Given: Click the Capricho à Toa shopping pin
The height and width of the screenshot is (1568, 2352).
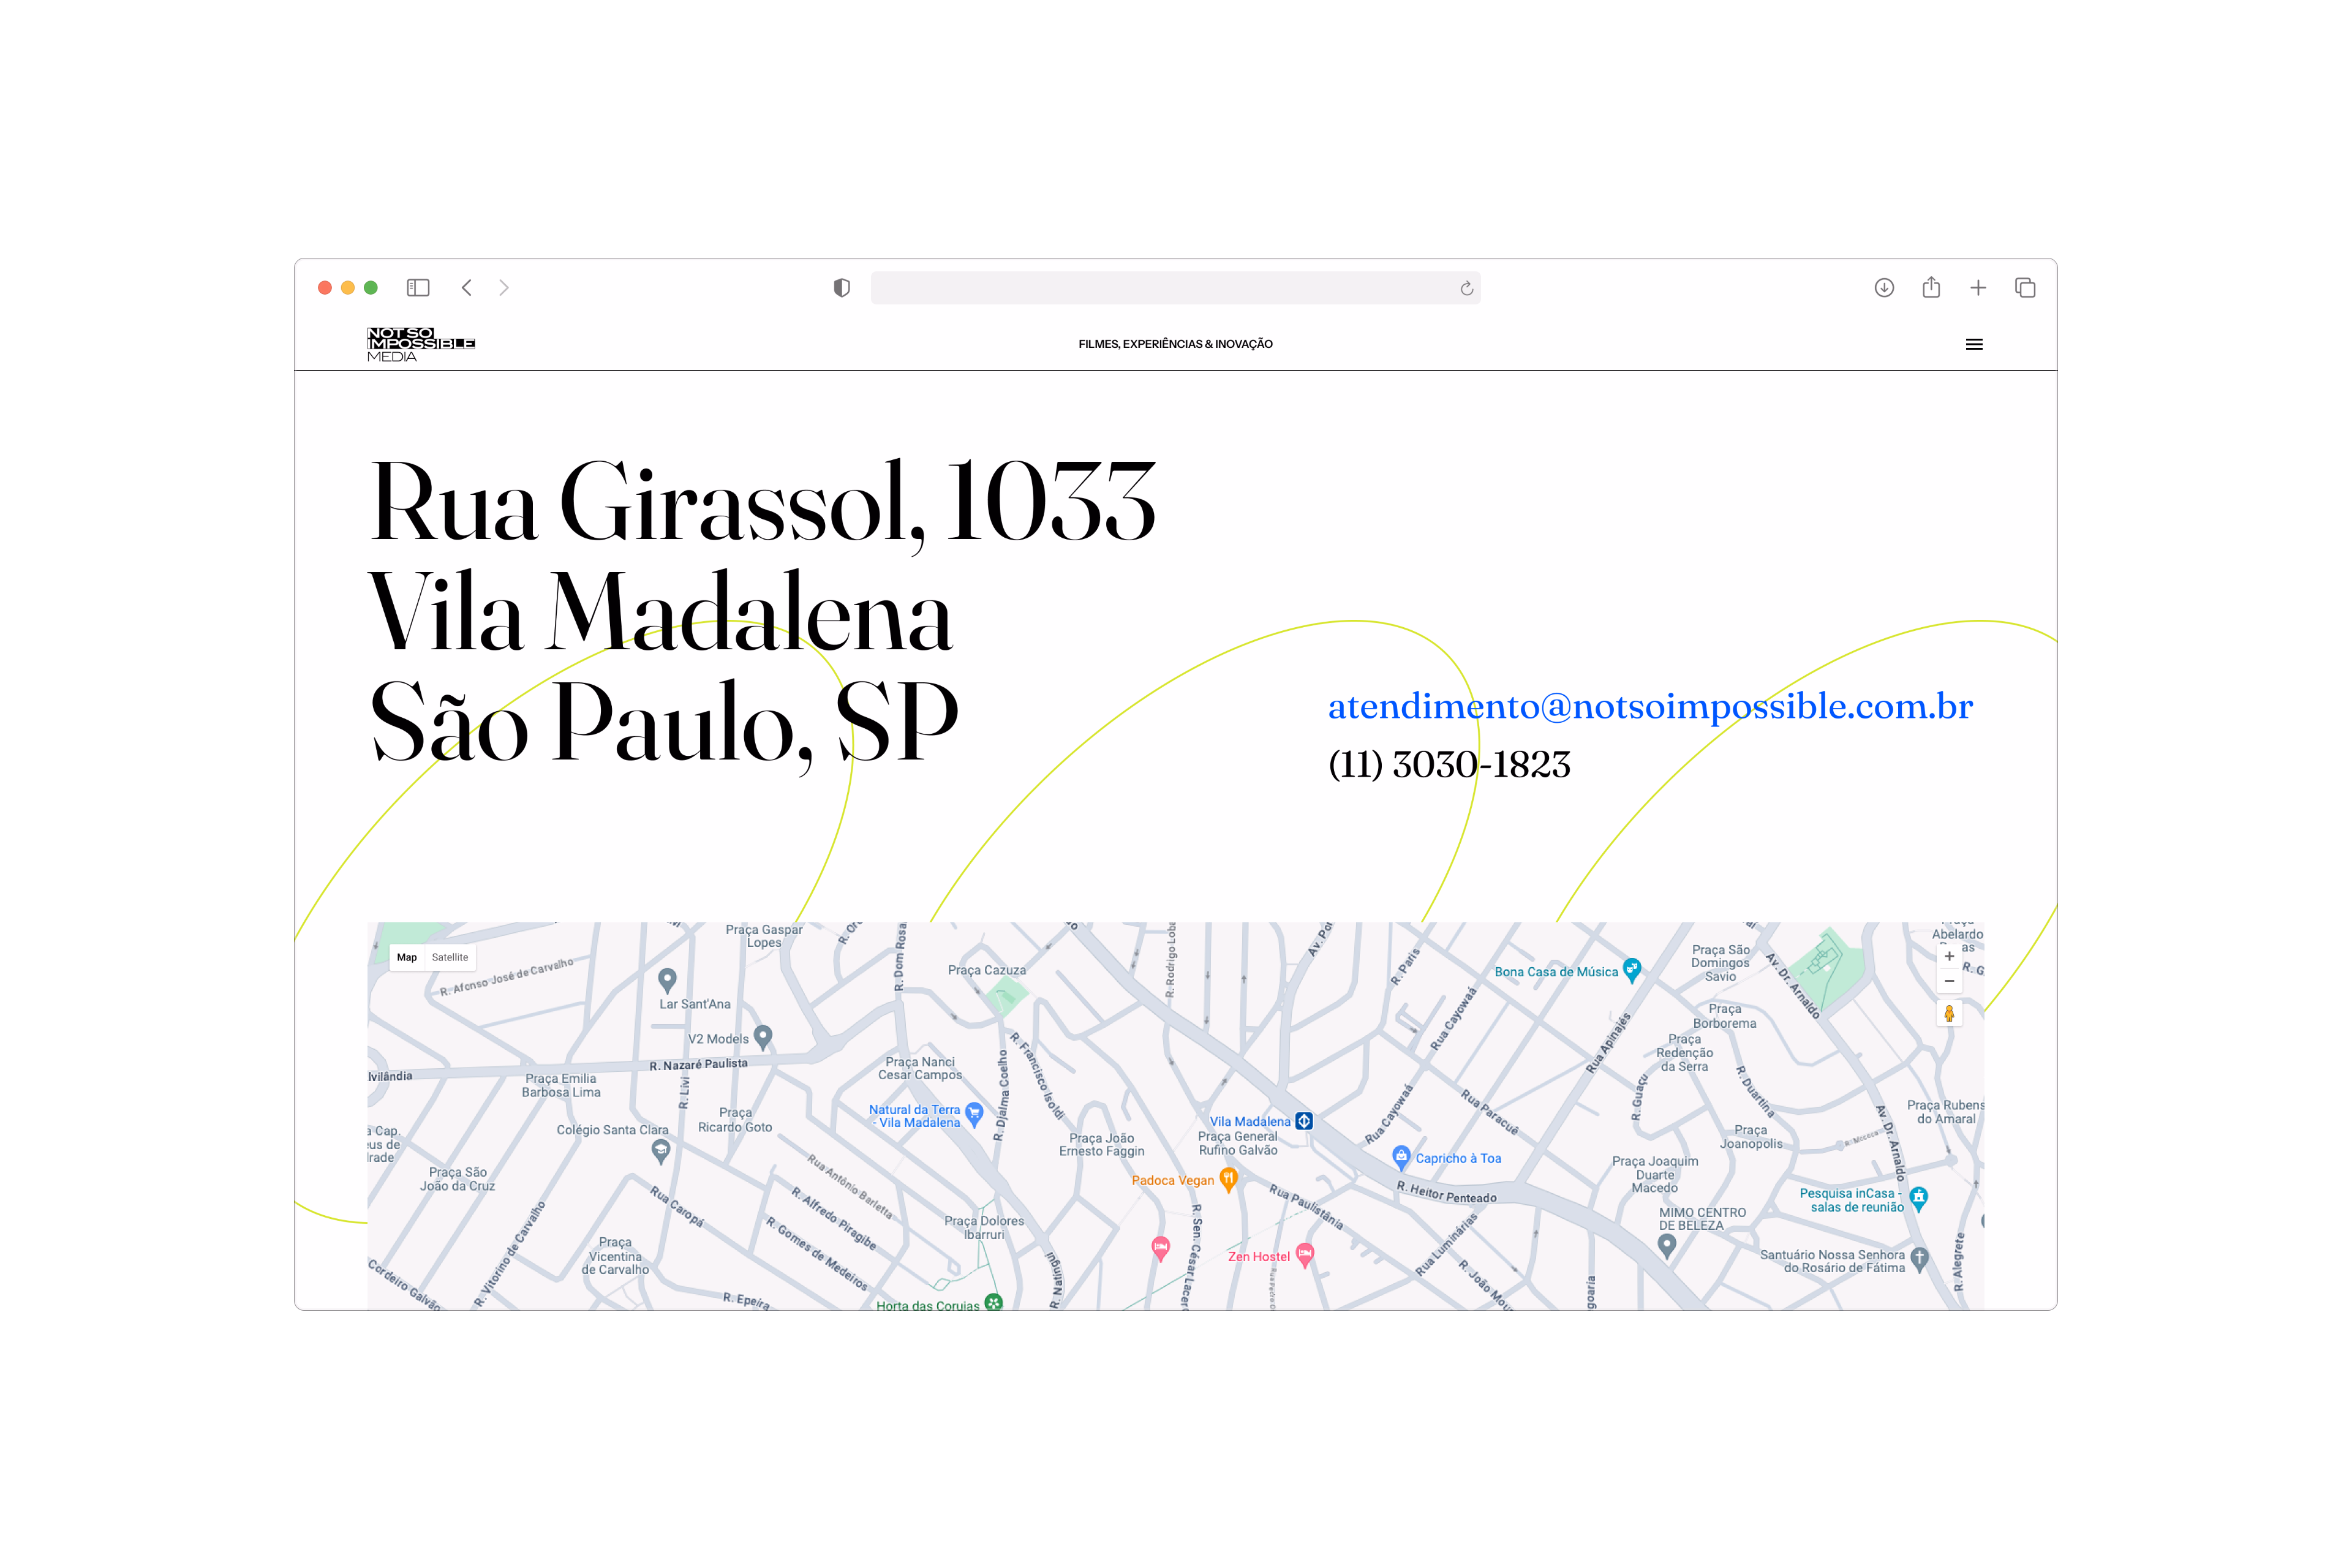Looking at the screenshot, I should (x=1401, y=1157).
